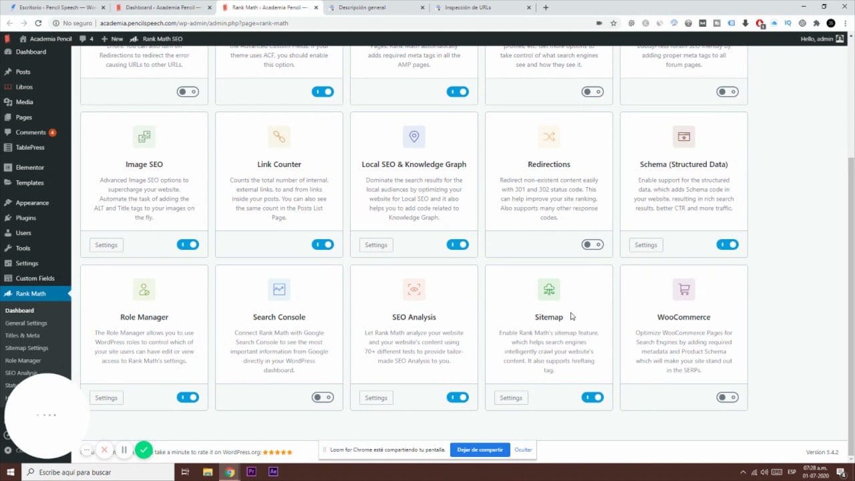Click the Schema structured data icon
This screenshot has width=855, height=481.
pyautogui.click(x=684, y=137)
